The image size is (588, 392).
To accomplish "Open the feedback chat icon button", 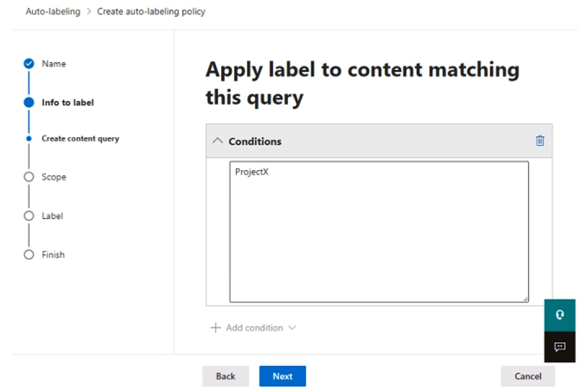I will [560, 347].
